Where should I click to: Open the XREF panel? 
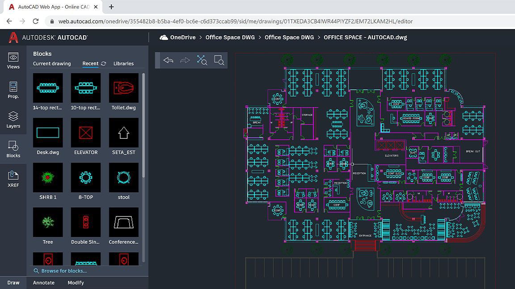pyautogui.click(x=13, y=178)
